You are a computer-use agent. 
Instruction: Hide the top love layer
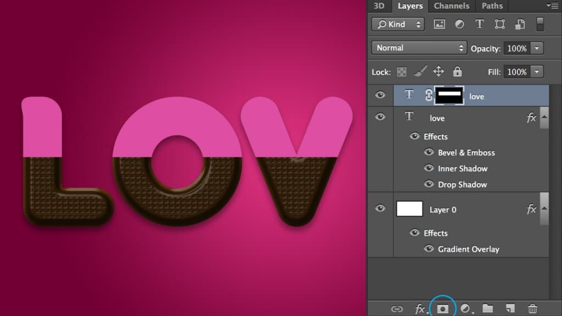[380, 95]
